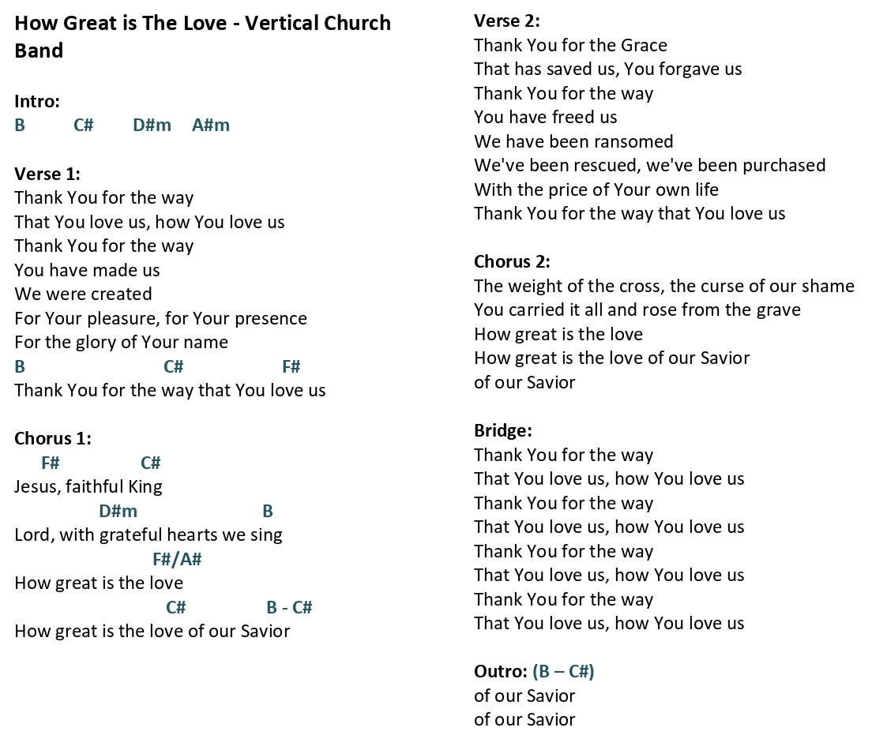Click lyric 'Jesus, faithful King'
872x739 pixels.
(x=88, y=487)
